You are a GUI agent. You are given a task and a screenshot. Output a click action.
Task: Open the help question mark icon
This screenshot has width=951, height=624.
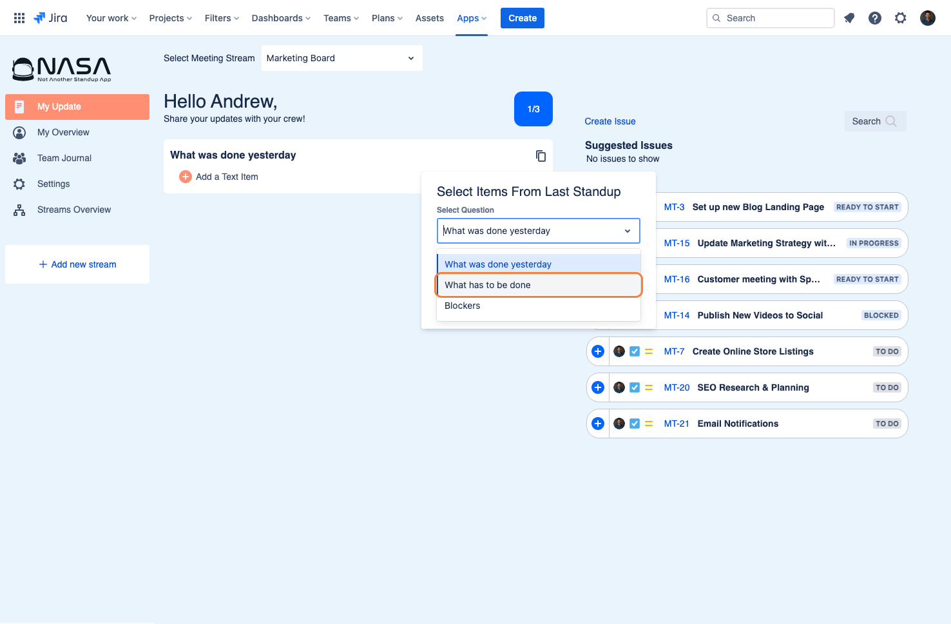(x=875, y=18)
